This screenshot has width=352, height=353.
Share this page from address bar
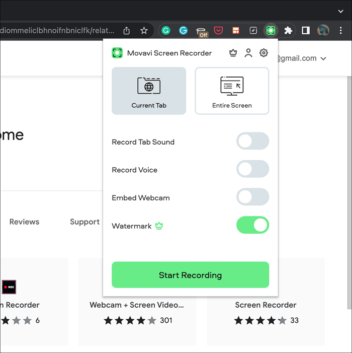pyautogui.click(x=127, y=30)
